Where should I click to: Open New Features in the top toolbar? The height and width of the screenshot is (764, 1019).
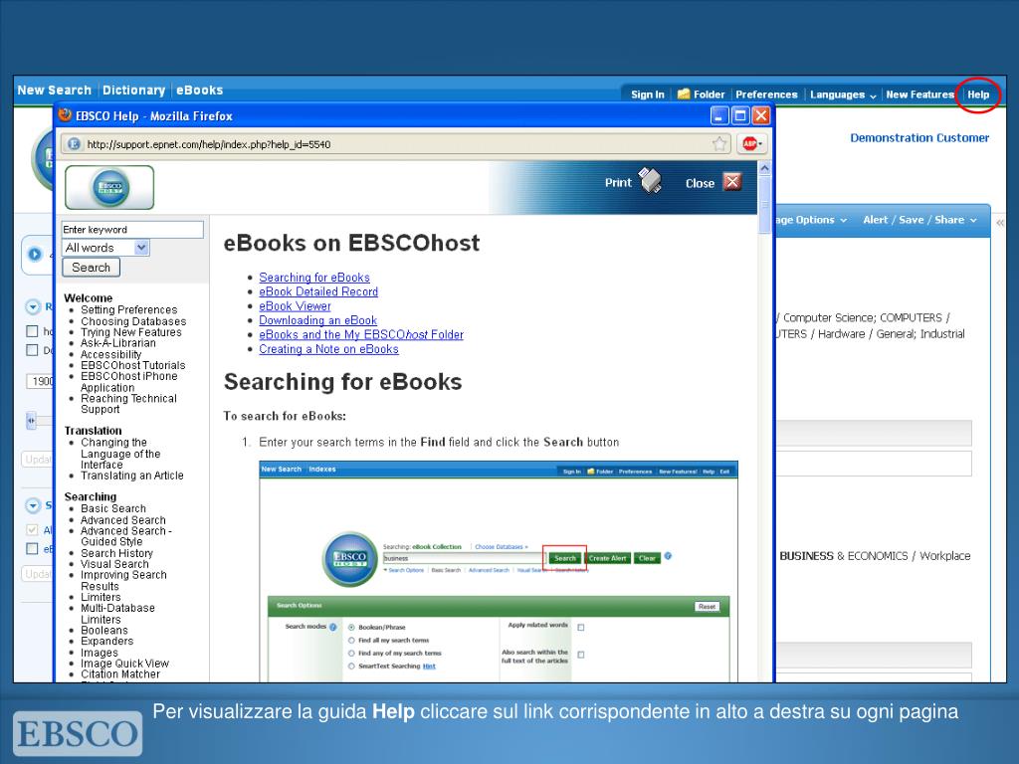click(919, 95)
